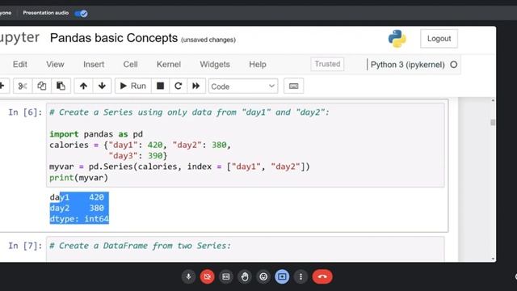Viewport: 517px width, 291px height.
Task: Open the View menu
Action: 55,65
